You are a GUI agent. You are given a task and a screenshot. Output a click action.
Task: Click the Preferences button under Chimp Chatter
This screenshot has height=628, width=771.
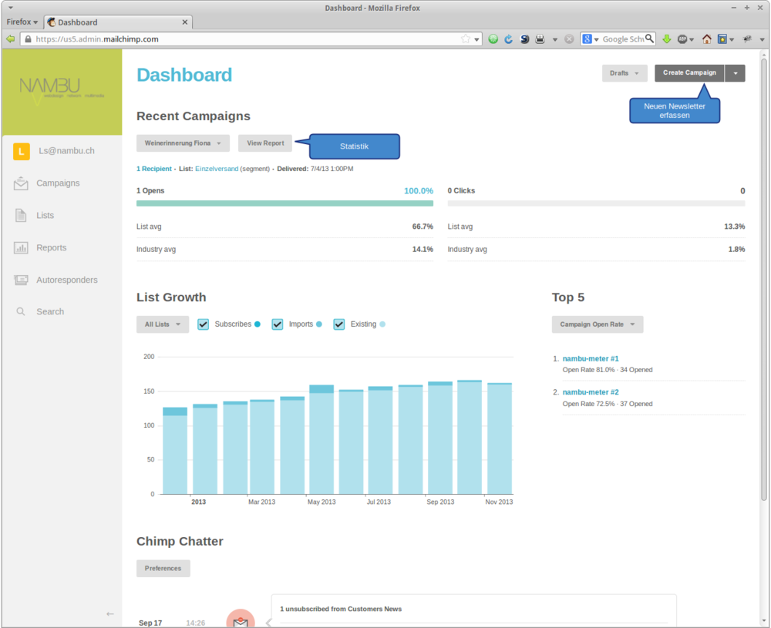coord(163,569)
